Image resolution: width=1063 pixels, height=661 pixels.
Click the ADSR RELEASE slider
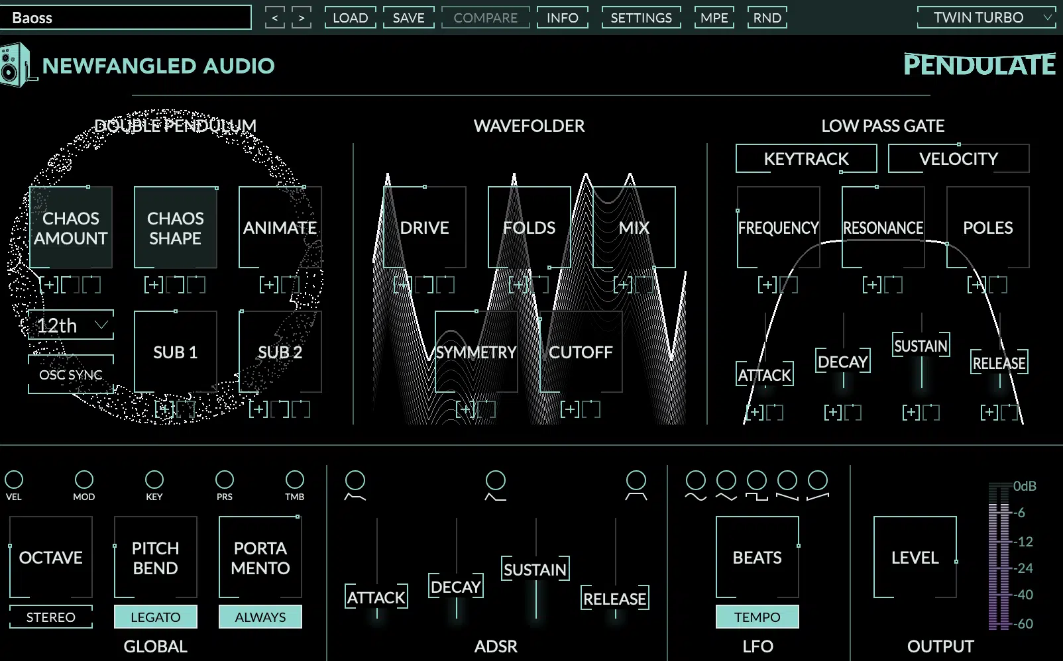[x=615, y=599]
